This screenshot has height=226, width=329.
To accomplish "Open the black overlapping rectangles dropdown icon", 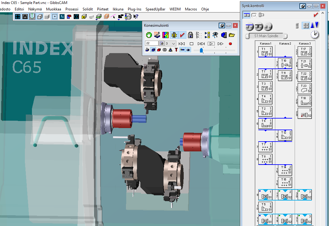I will click(120, 17).
